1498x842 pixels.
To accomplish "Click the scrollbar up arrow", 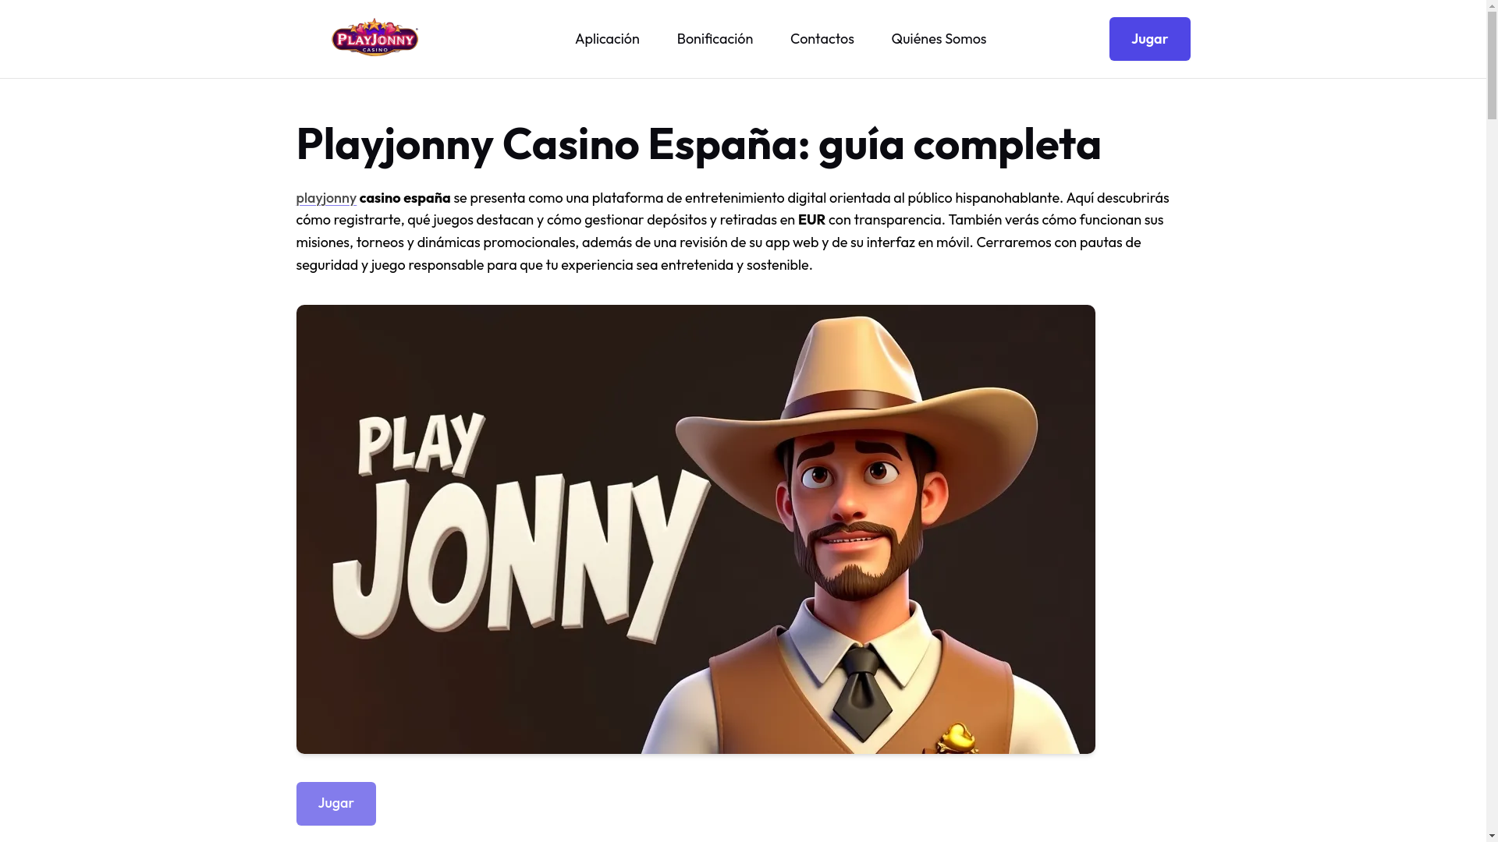I will click(1492, 5).
